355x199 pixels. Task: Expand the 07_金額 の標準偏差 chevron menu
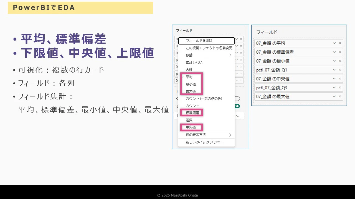pyautogui.click(x=334, y=52)
